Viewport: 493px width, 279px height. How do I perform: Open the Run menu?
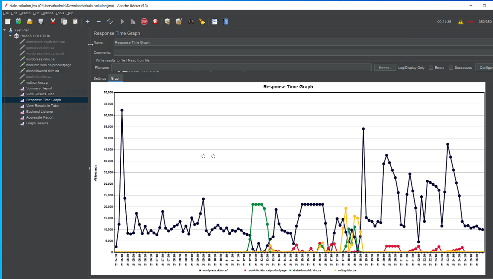click(x=36, y=13)
